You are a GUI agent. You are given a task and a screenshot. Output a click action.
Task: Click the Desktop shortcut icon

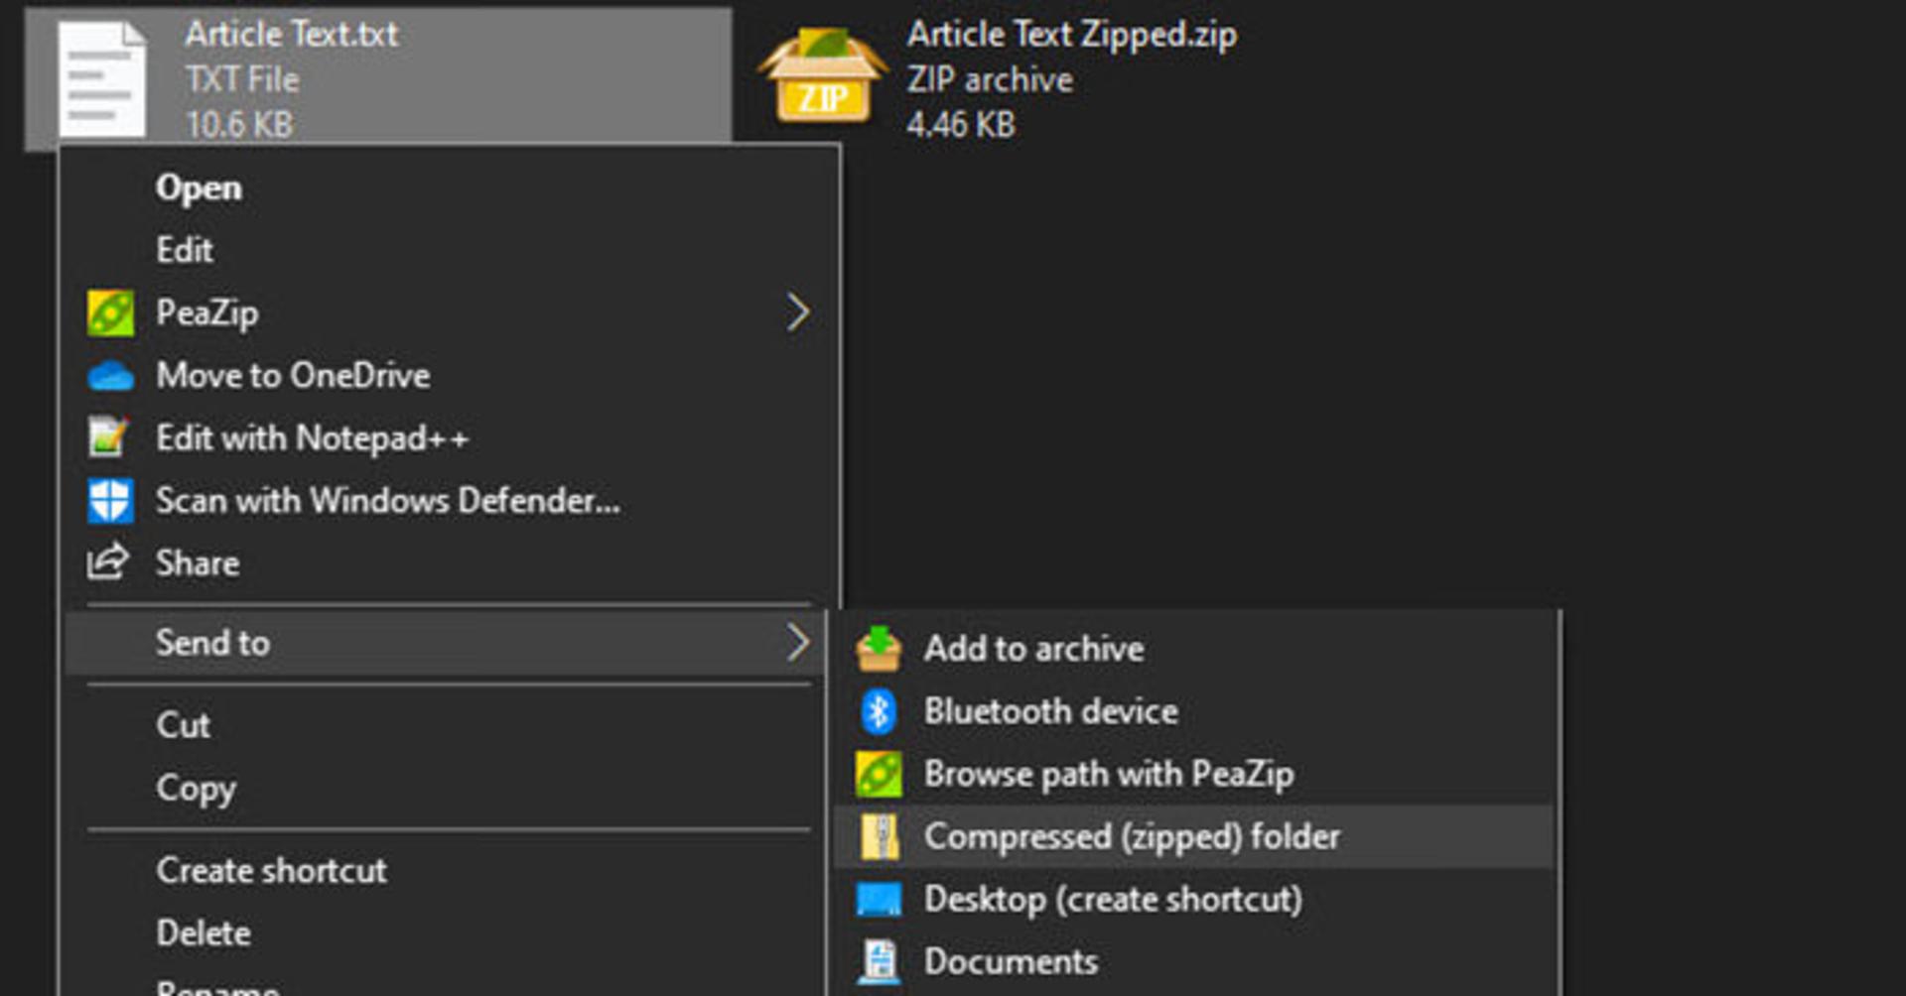tap(879, 900)
